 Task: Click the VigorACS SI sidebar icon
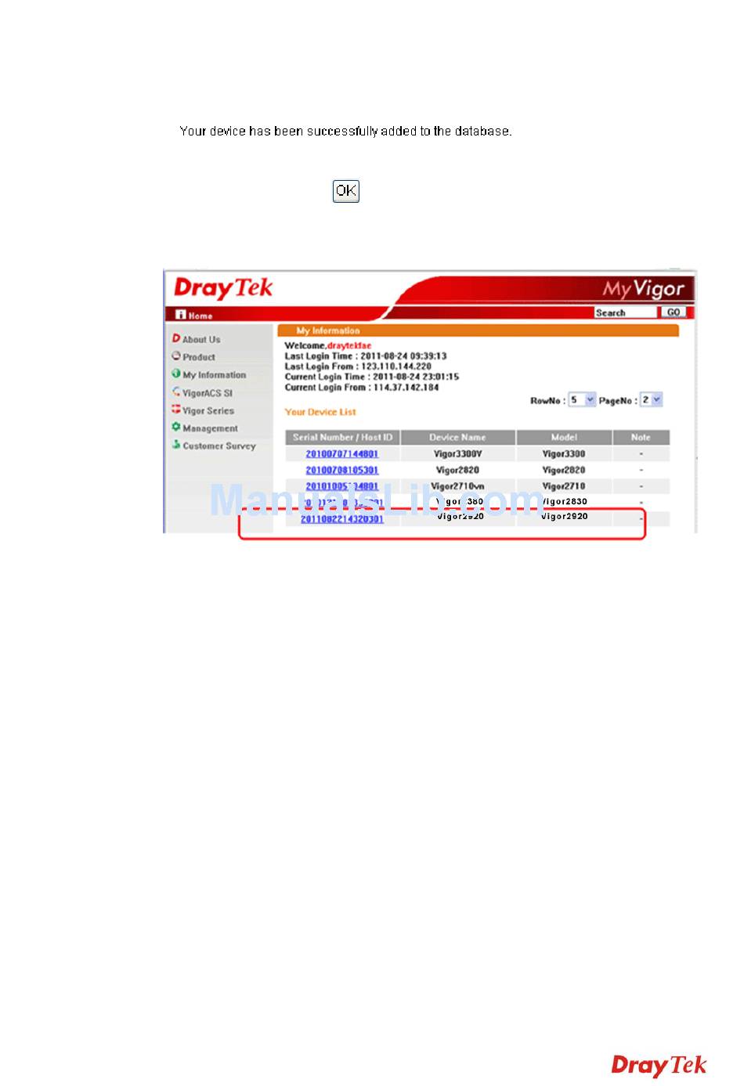click(x=176, y=391)
